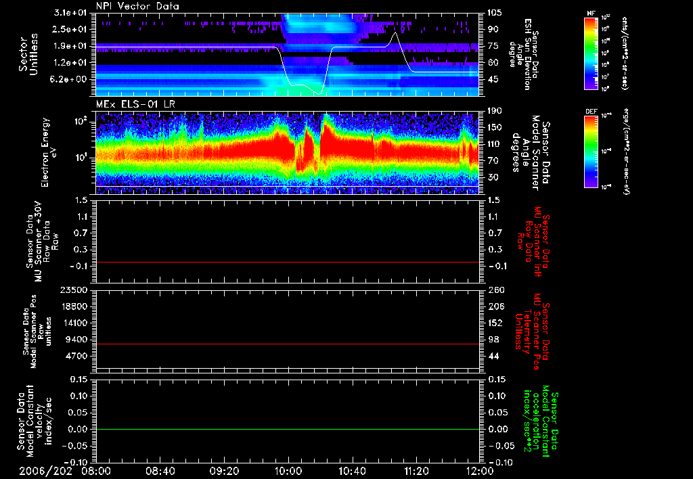Click the "260" telemetry tick label
The height and width of the screenshot is (479, 693).
[495, 290]
